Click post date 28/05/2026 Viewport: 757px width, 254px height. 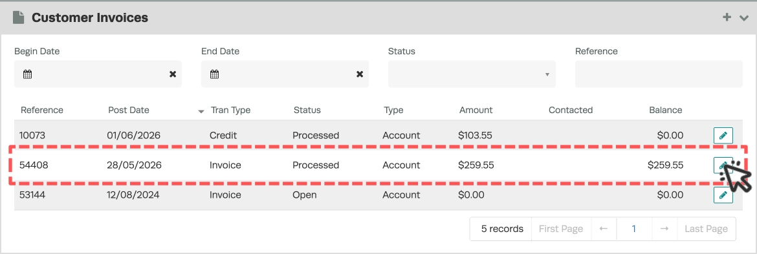134,165
